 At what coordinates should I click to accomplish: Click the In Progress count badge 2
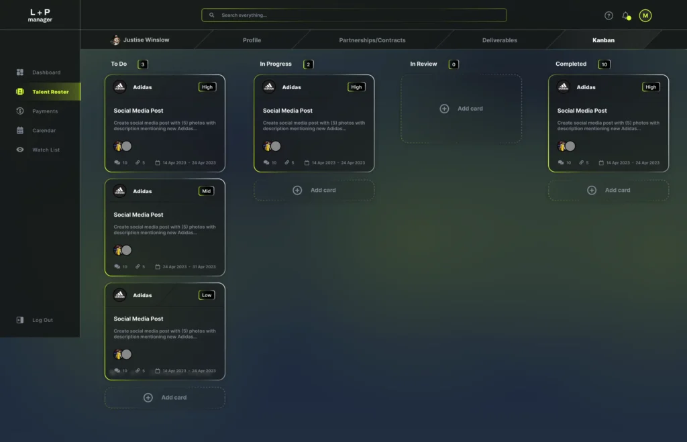(309, 64)
